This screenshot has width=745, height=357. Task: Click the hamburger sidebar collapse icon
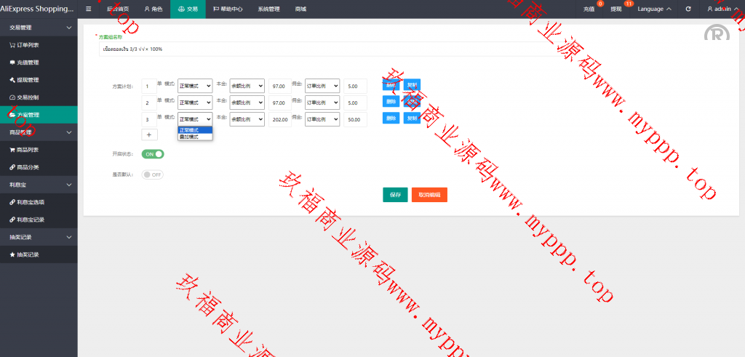[89, 9]
